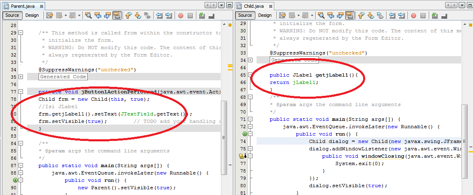Shift line left in Child.java toolbar
This screenshot has height=195, width=473.
[x=392, y=16]
